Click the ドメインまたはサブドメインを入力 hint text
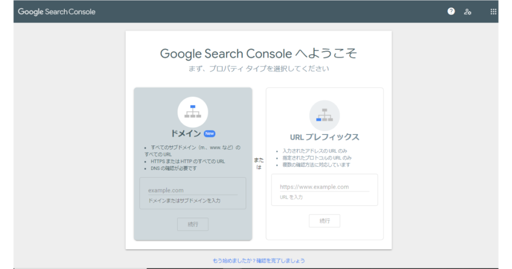Screen dimensions: 512x269 [x=184, y=200]
